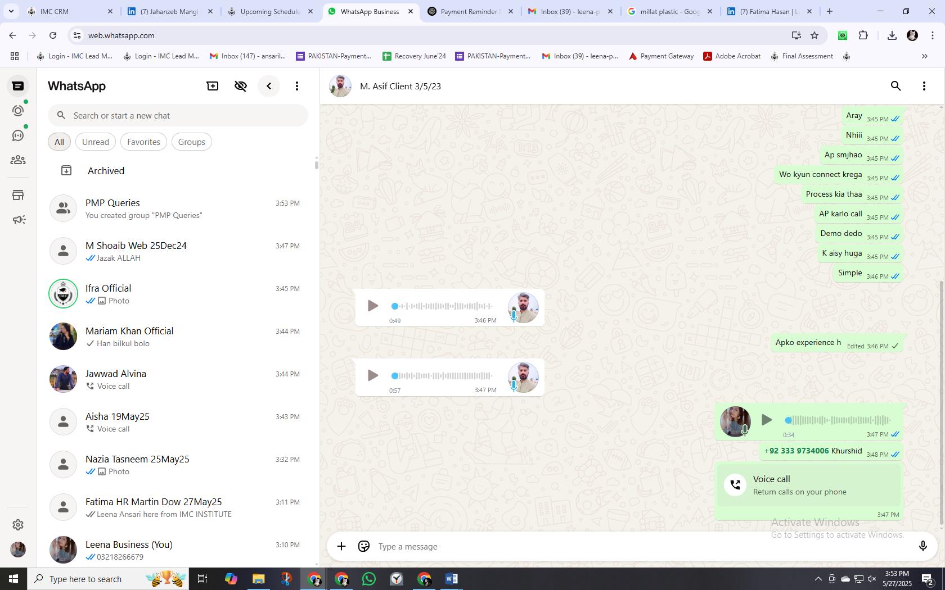Open the Status icon in sidebar

point(18,111)
